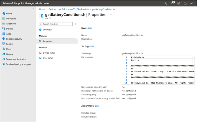The height and width of the screenshot is (122, 197).
Task: Click the Excluded groups label
Action: (89, 117)
